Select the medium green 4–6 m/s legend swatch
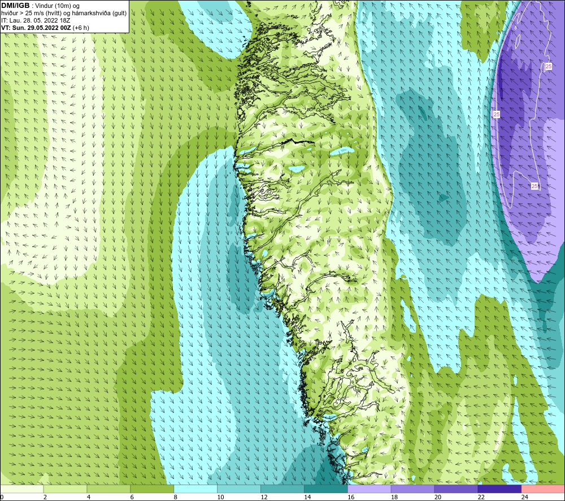 point(108,489)
